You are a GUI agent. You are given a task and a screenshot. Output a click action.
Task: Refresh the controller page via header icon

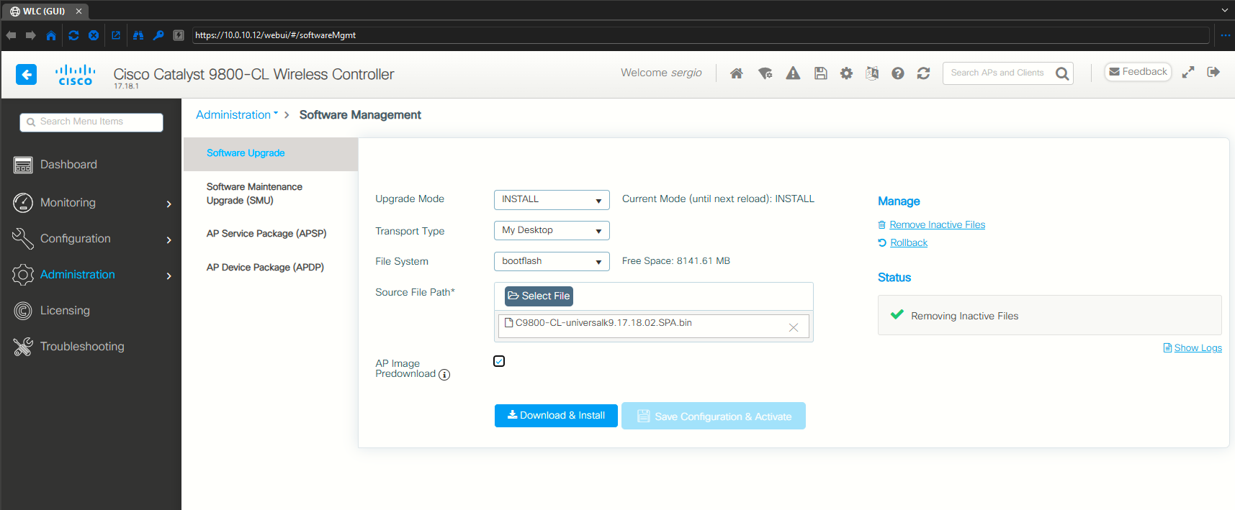pos(923,73)
